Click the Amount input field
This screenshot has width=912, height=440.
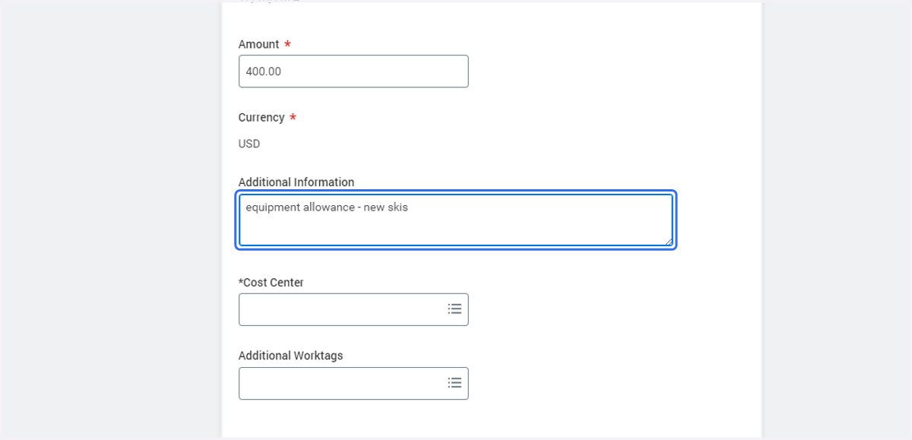click(353, 71)
